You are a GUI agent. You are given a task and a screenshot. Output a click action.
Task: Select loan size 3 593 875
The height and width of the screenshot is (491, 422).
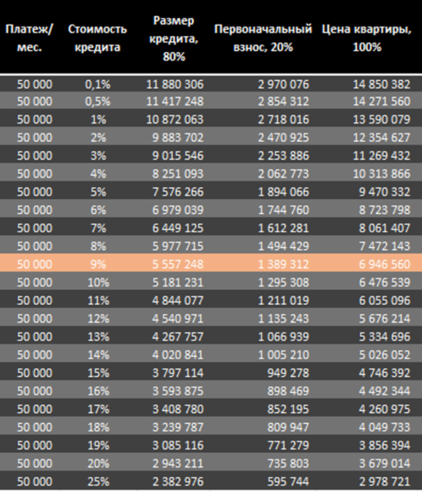[x=178, y=391]
